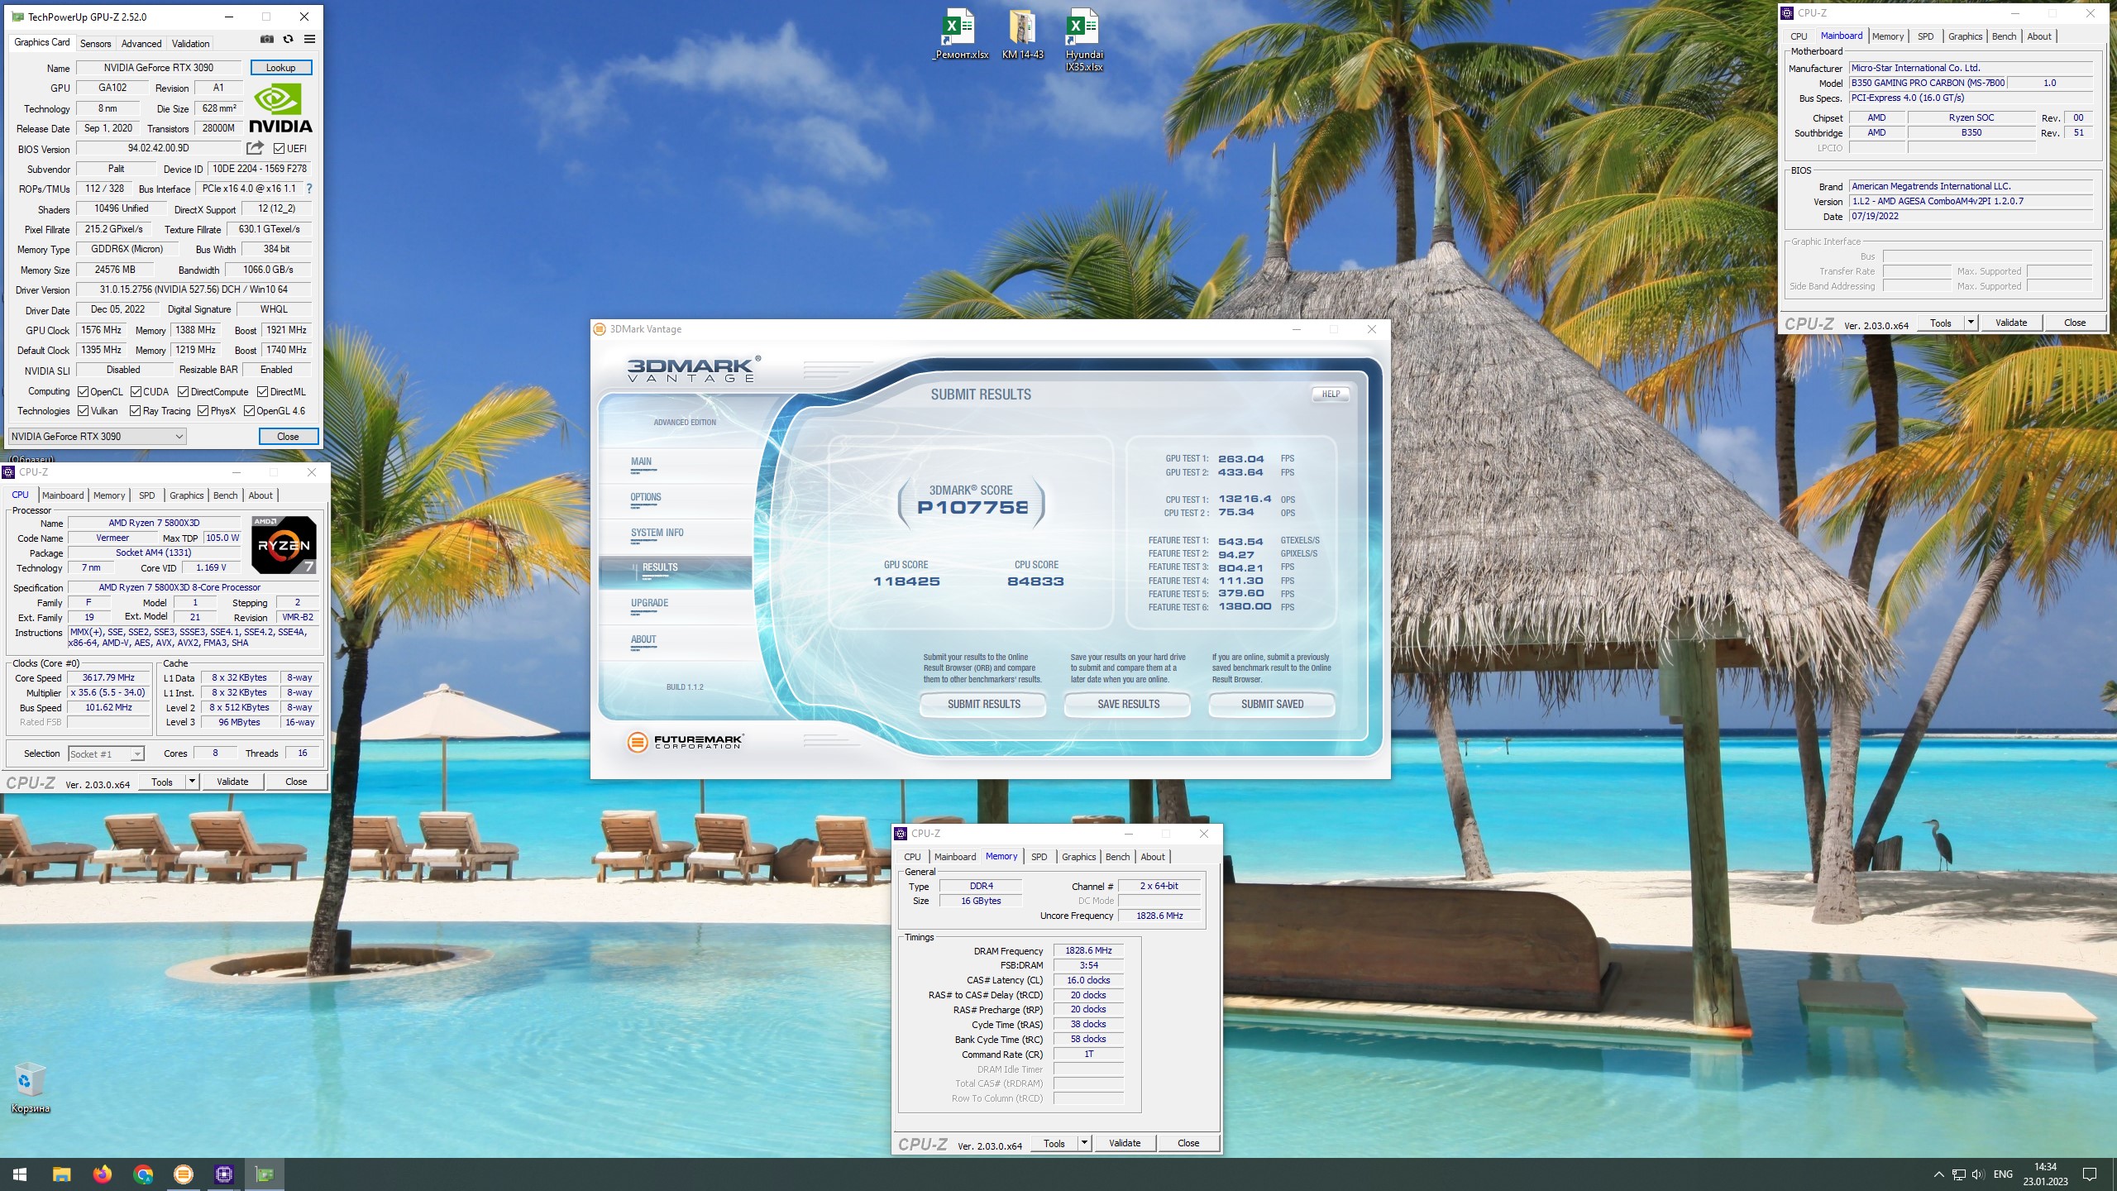Click SAVE RESULTS in 3DMark Vantage
The height and width of the screenshot is (1191, 2117).
tap(1128, 704)
